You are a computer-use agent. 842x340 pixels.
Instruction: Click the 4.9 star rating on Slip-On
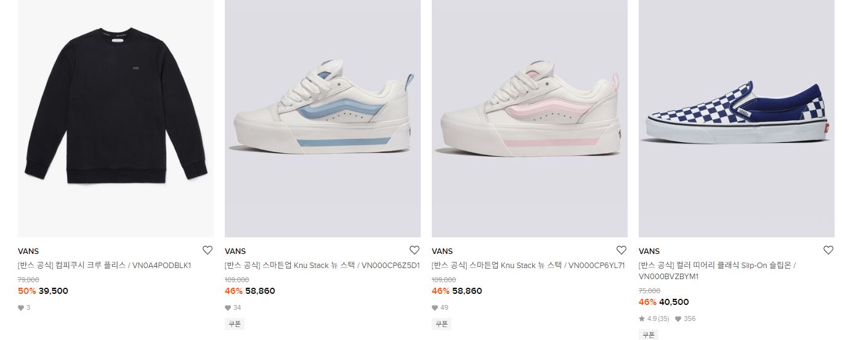(654, 319)
